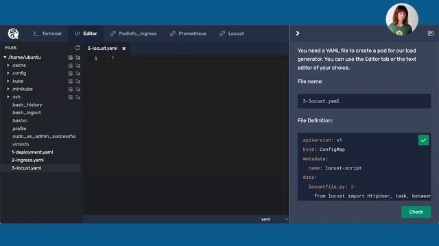Create new folder in .cache folder
The image size is (439, 246).
pyautogui.click(x=78, y=66)
